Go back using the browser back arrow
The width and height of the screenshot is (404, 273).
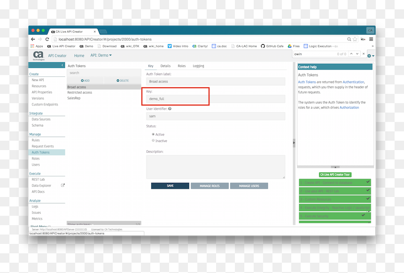coord(33,39)
